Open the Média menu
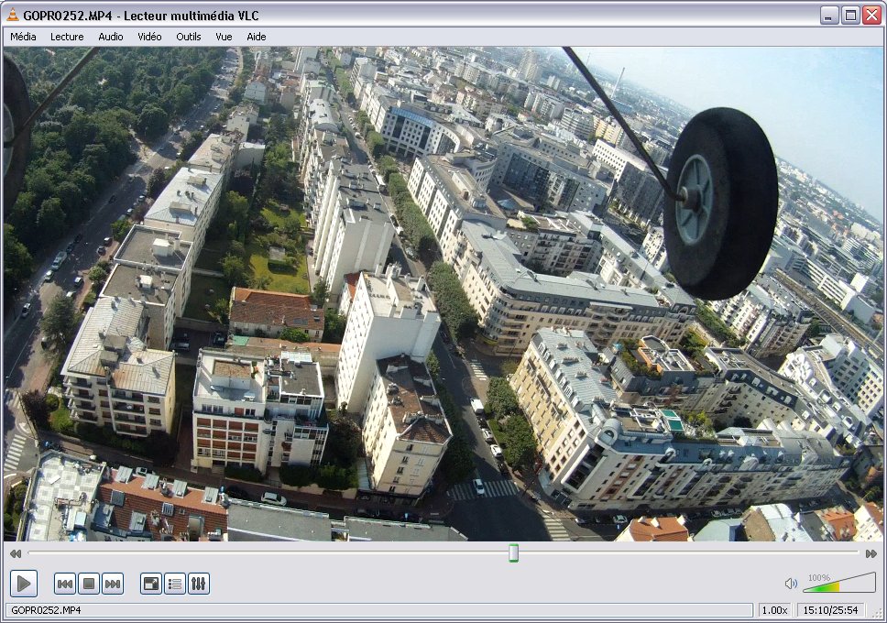Image resolution: width=887 pixels, height=623 pixels. [23, 37]
